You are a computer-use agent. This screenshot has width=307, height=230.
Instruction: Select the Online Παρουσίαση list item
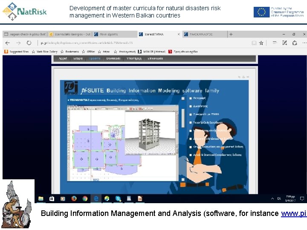(x=216, y=147)
